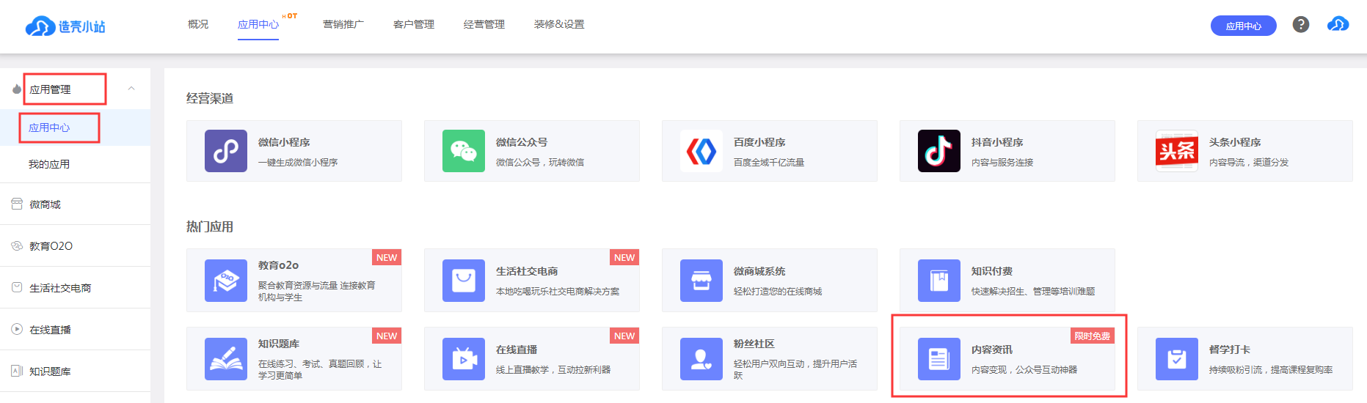Click the 督学打卡 clipboard check icon

[1177, 359]
